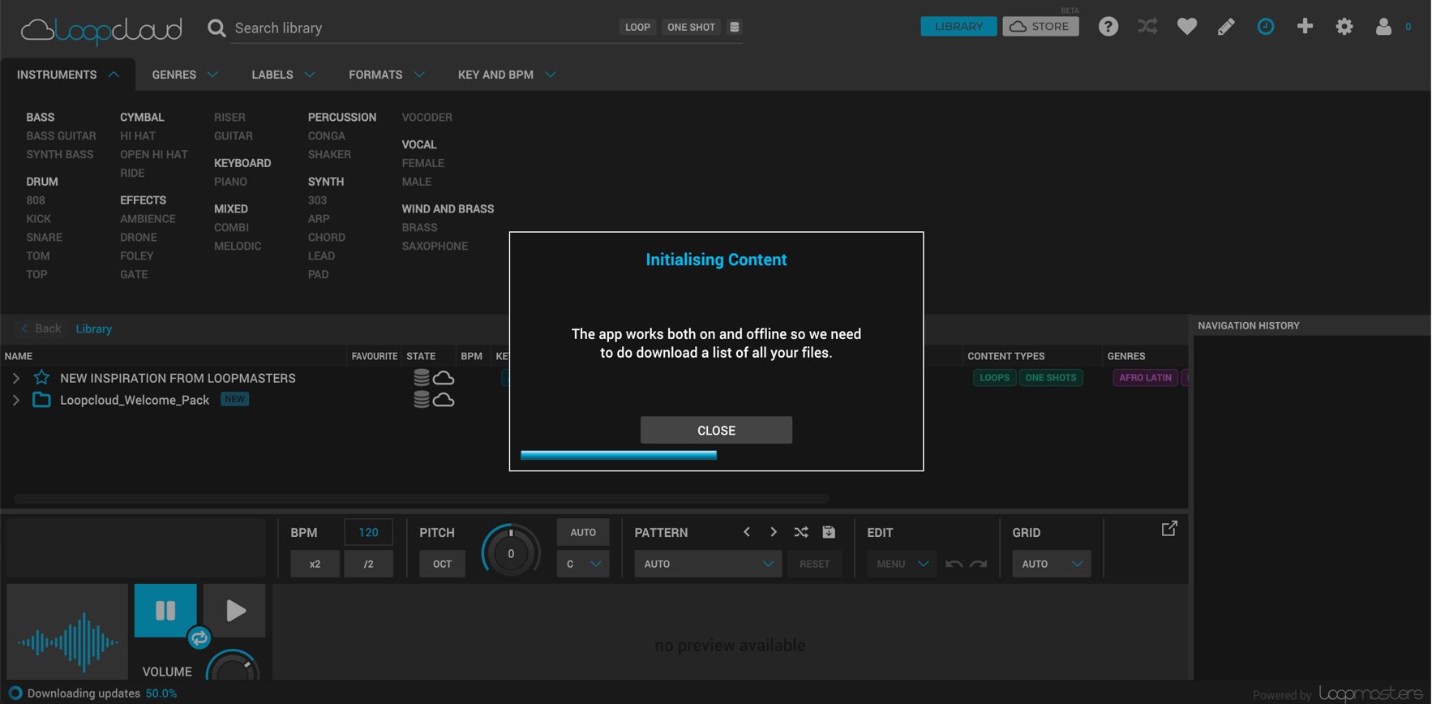Select the pencil edit icon in the header
This screenshot has width=1432, height=704.
1226,27
